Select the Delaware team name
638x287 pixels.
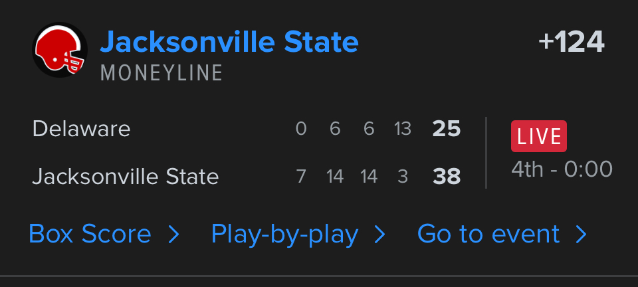tap(81, 129)
